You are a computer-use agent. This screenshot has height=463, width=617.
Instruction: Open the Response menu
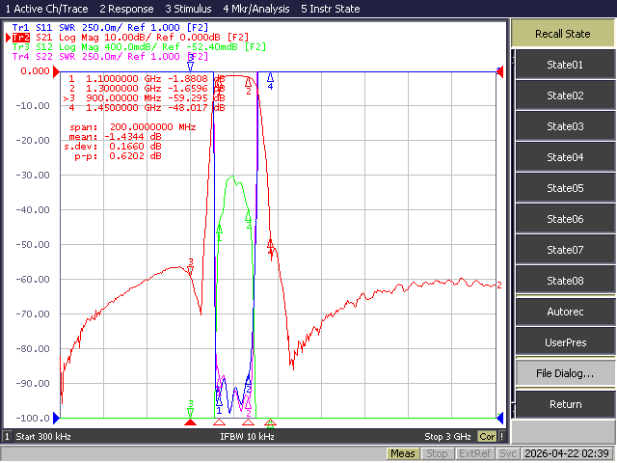click(x=126, y=9)
